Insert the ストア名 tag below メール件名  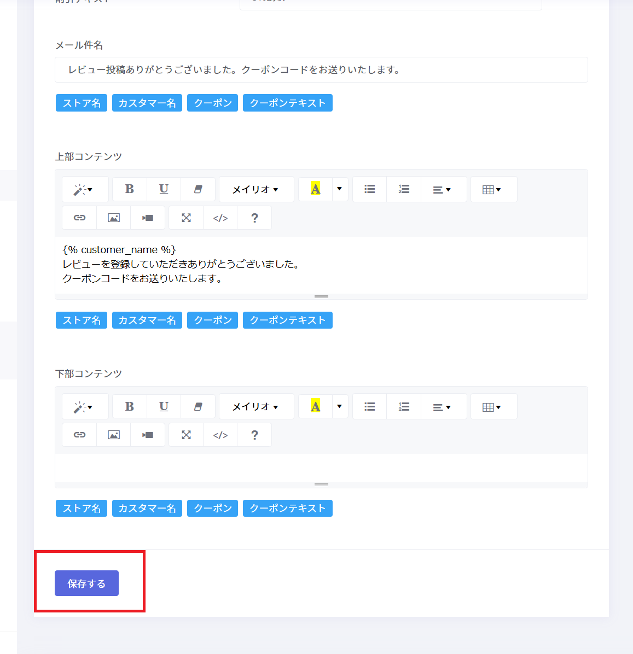pos(82,103)
